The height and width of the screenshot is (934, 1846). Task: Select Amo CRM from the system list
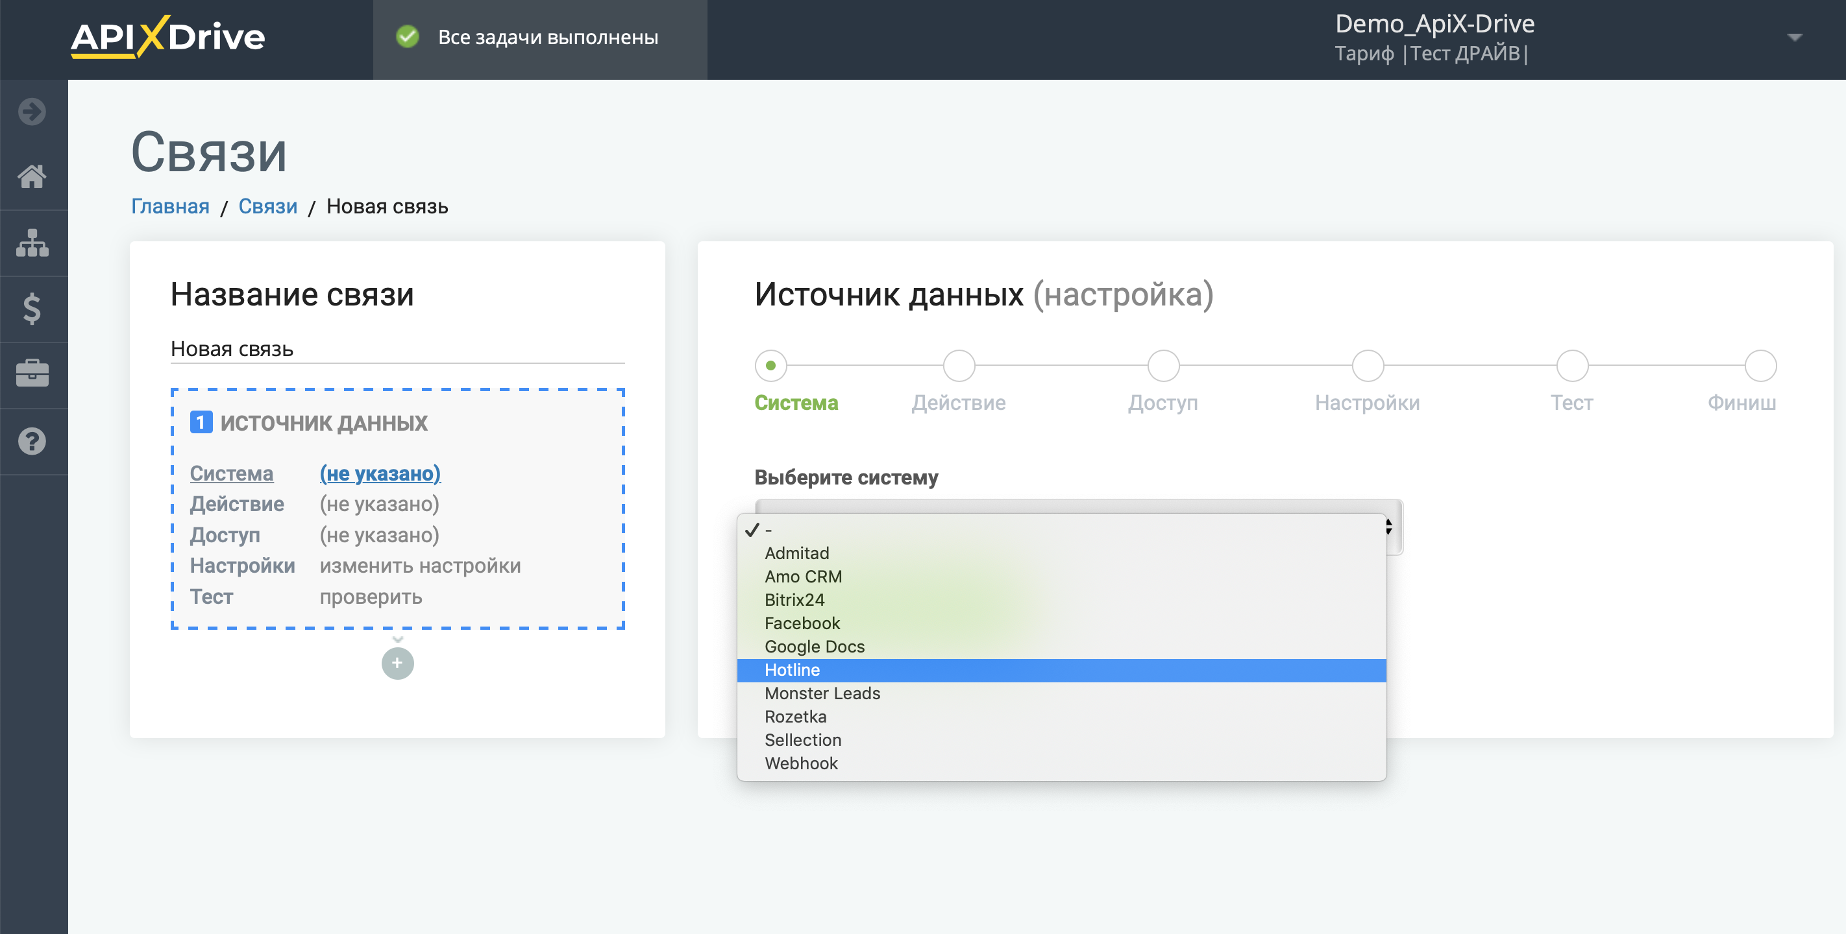click(x=1061, y=577)
